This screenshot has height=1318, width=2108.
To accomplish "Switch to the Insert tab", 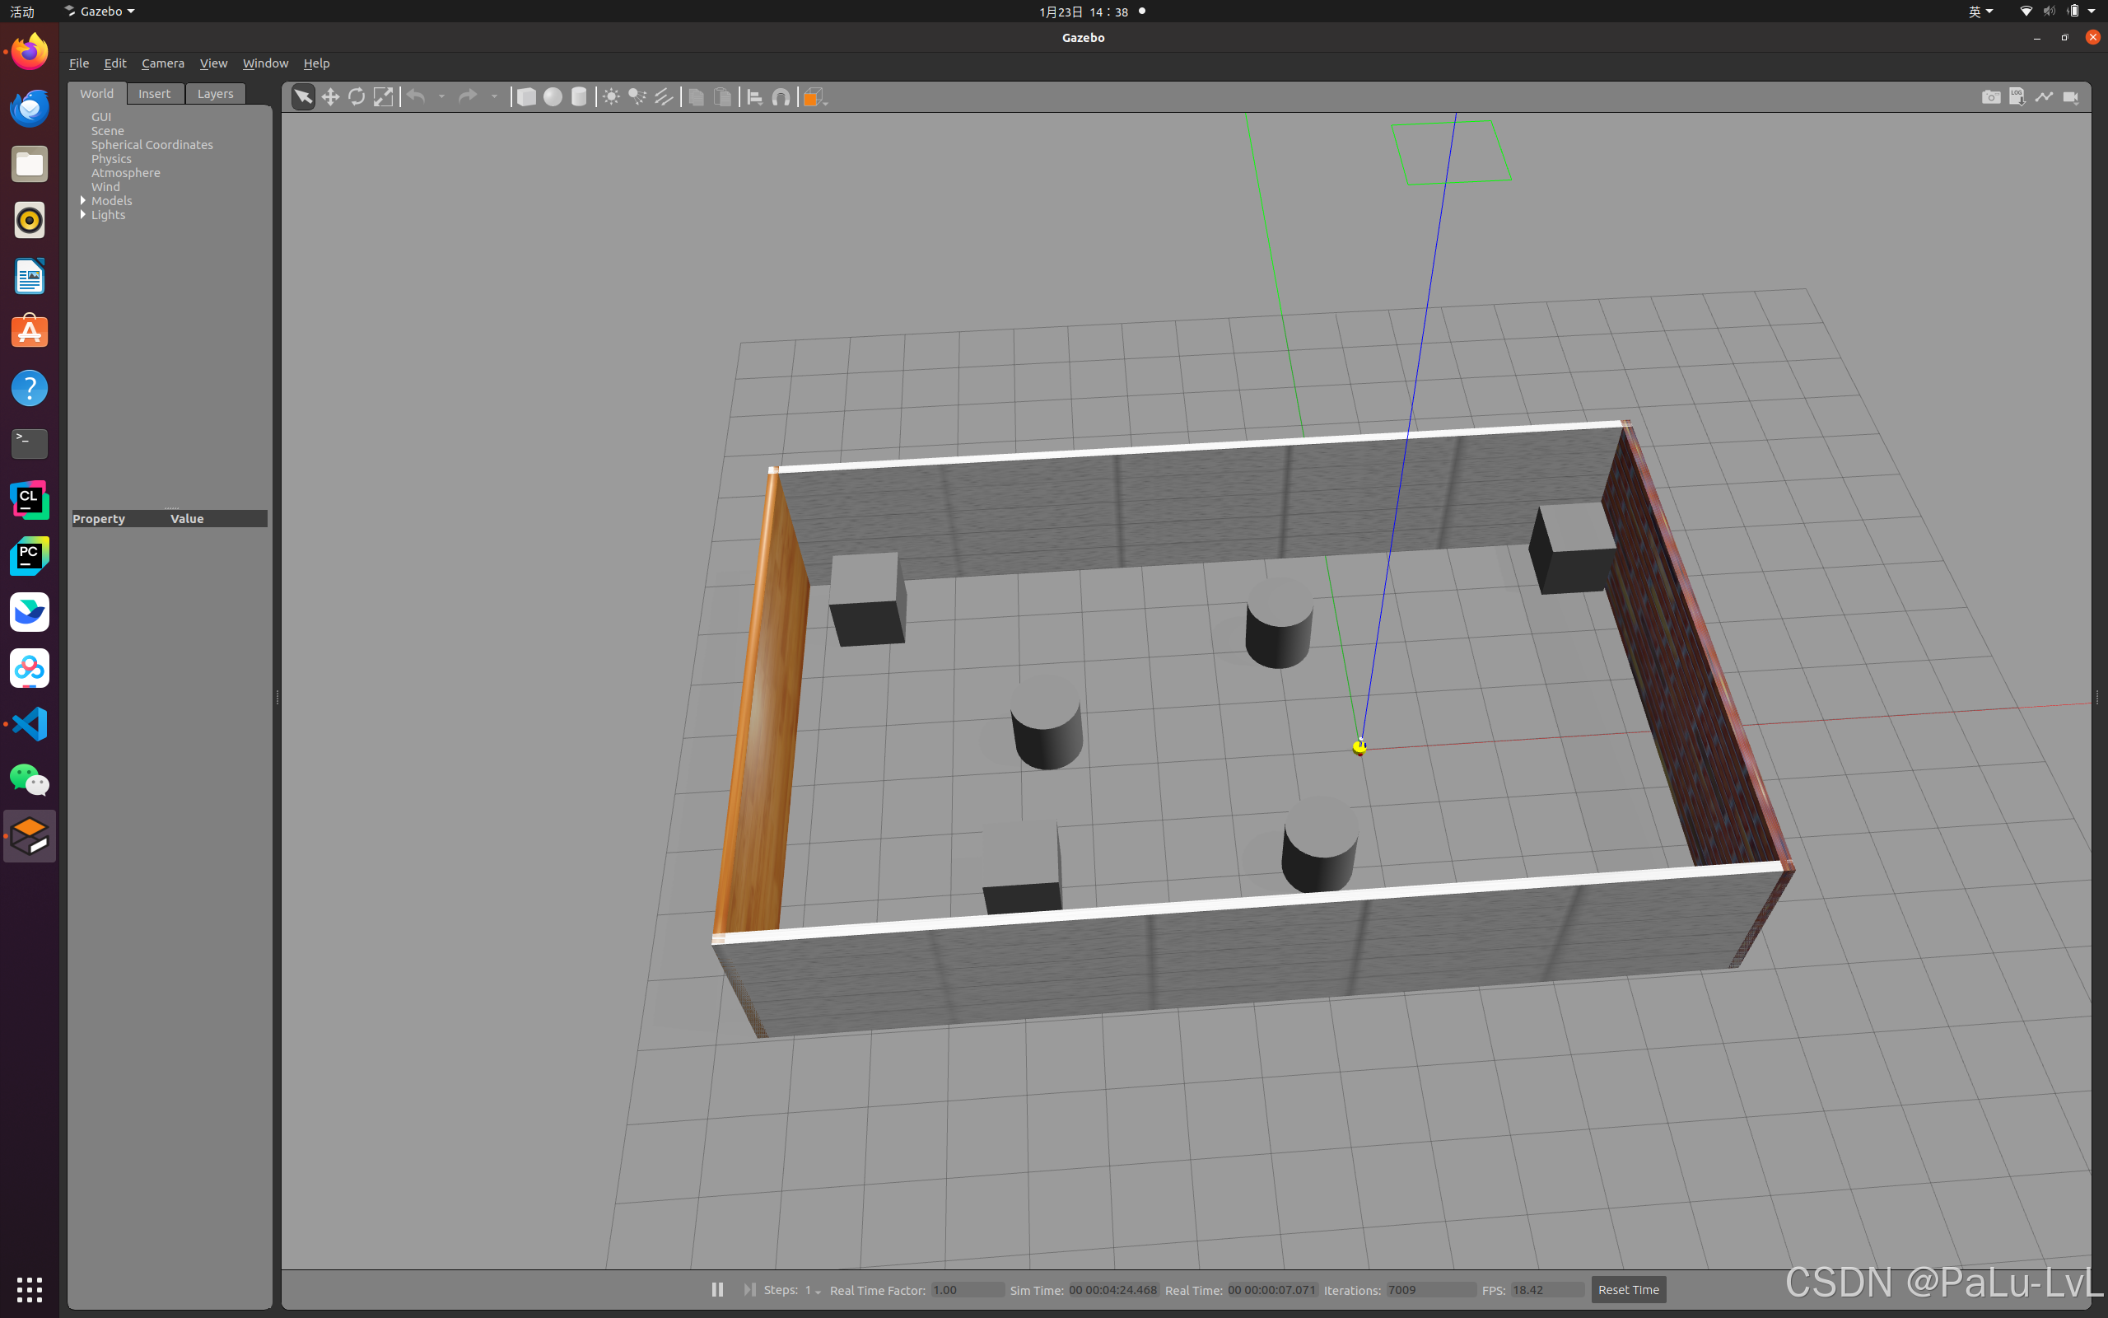I will pos(154,93).
